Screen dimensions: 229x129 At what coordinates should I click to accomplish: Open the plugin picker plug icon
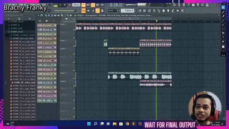click(168, 11)
